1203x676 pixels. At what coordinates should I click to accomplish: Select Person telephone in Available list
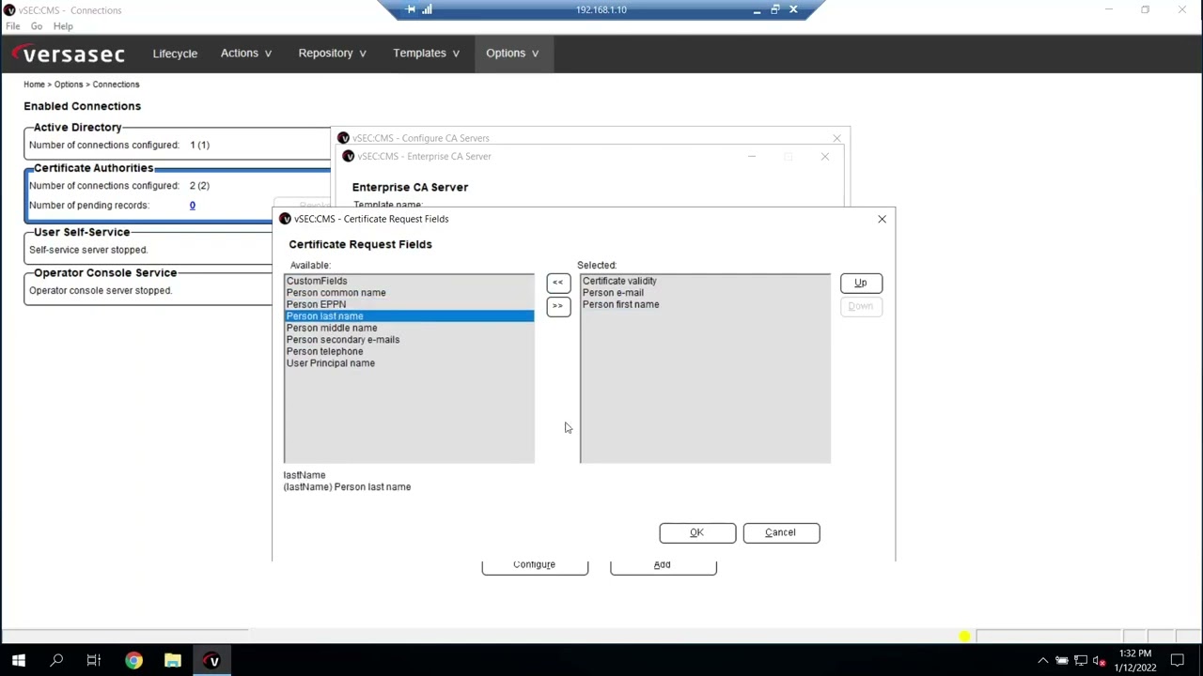409,351
